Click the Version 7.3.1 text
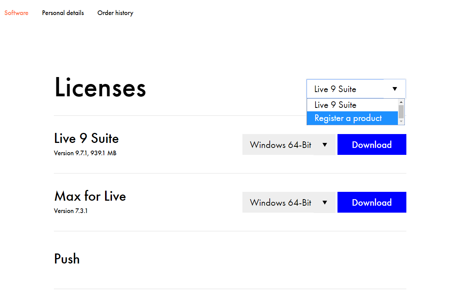Image resolution: width=451 pixels, height=302 pixels. click(x=71, y=211)
